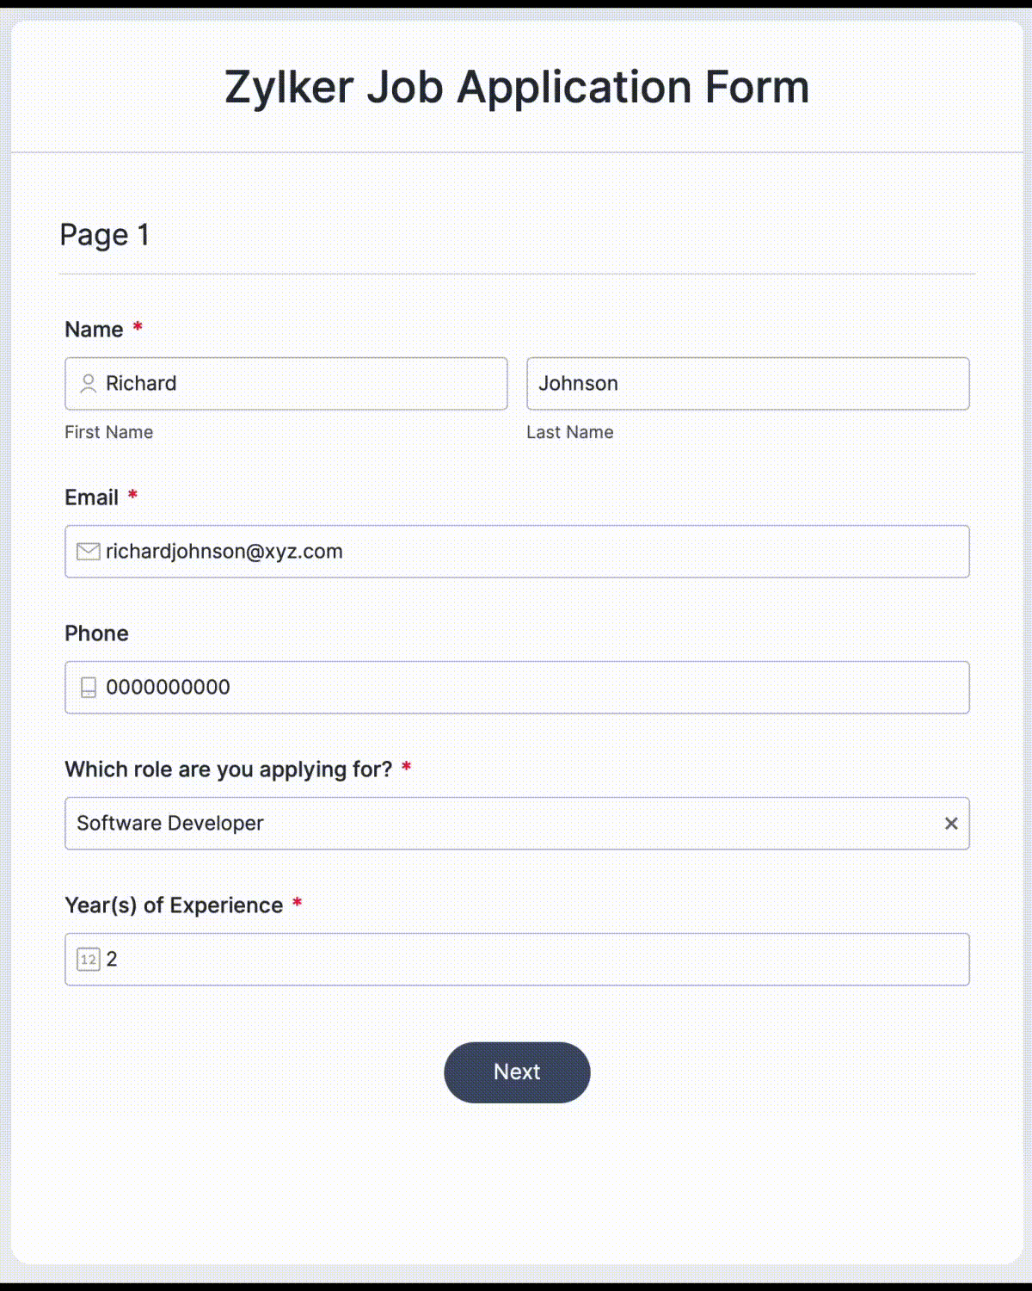1032x1291 pixels.
Task: Click the Page 1 section heading
Action: 105,235
